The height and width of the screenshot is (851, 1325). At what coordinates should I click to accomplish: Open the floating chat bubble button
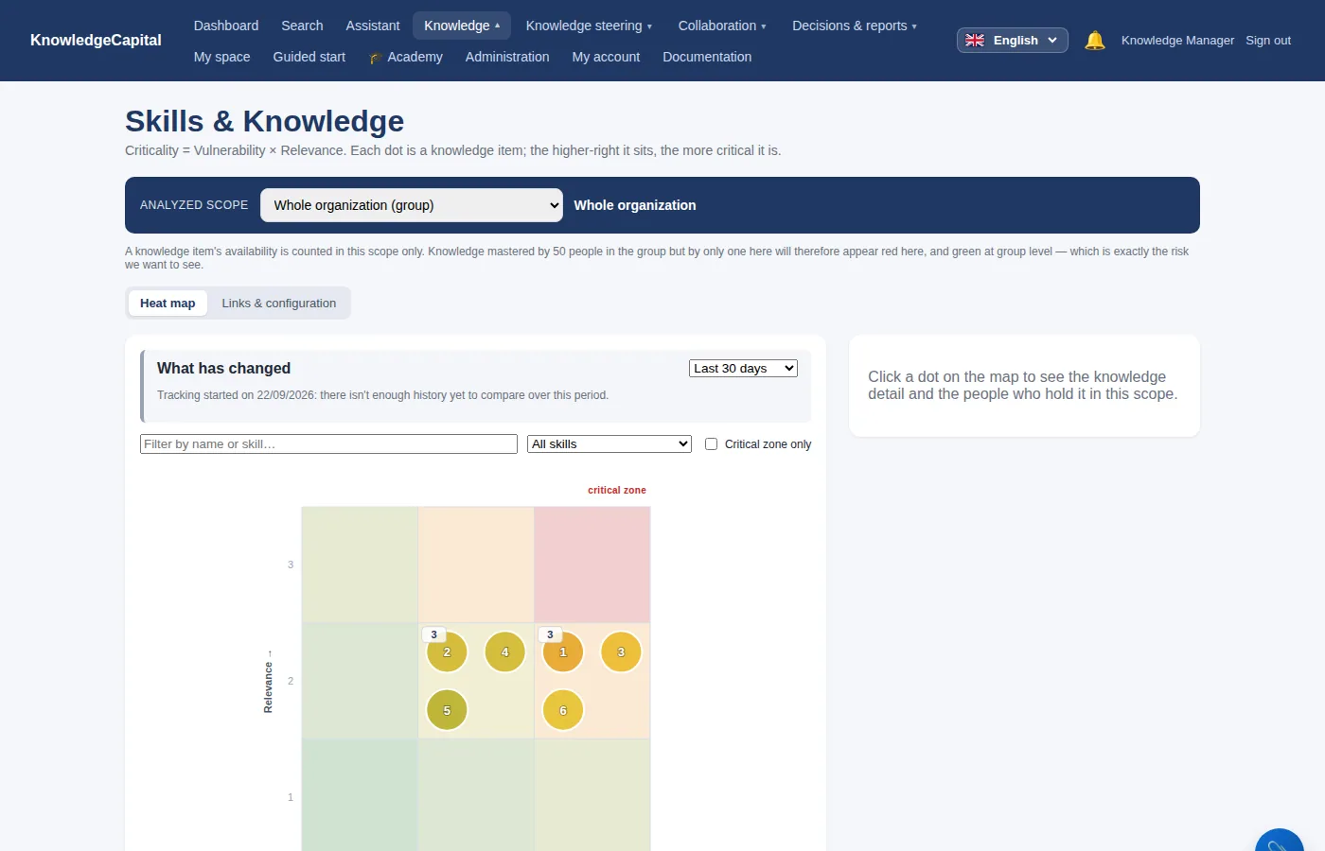click(x=1280, y=842)
